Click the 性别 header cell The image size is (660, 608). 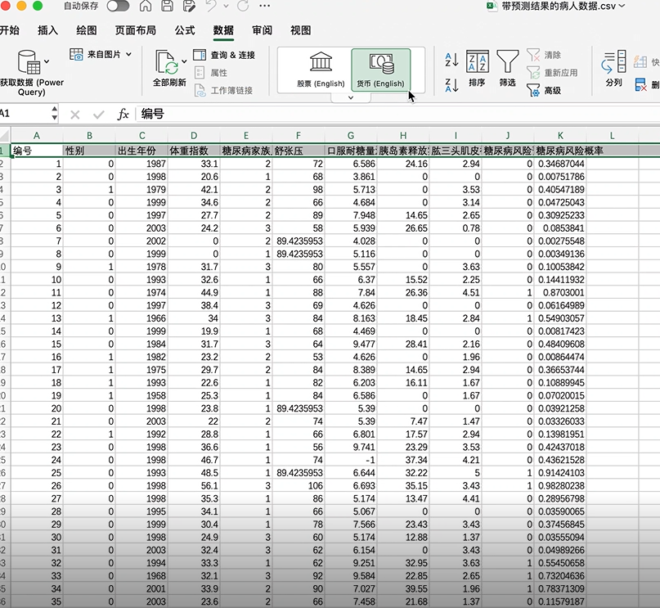pyautogui.click(x=89, y=151)
